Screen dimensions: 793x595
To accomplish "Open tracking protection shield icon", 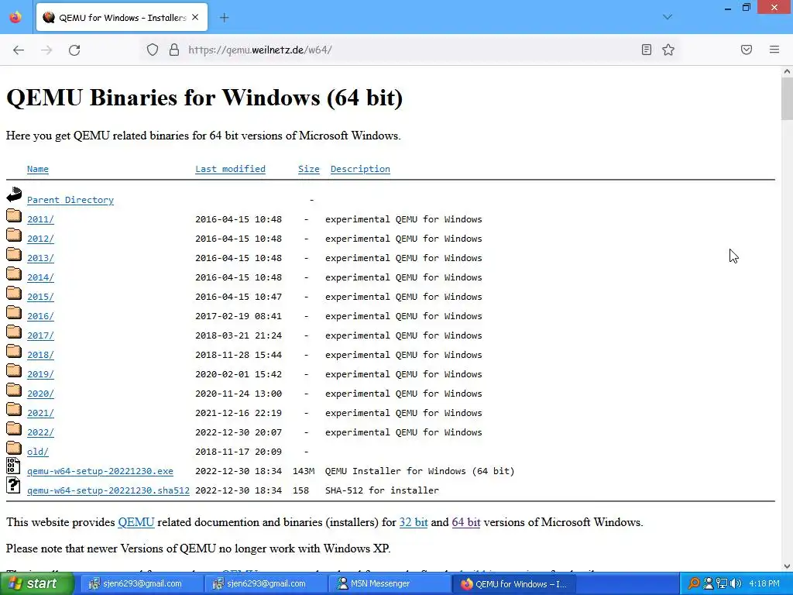I will [x=153, y=50].
